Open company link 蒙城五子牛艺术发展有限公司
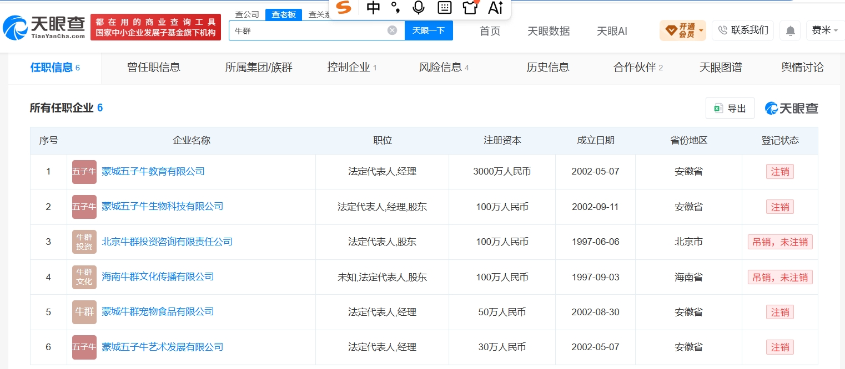 [x=163, y=347]
